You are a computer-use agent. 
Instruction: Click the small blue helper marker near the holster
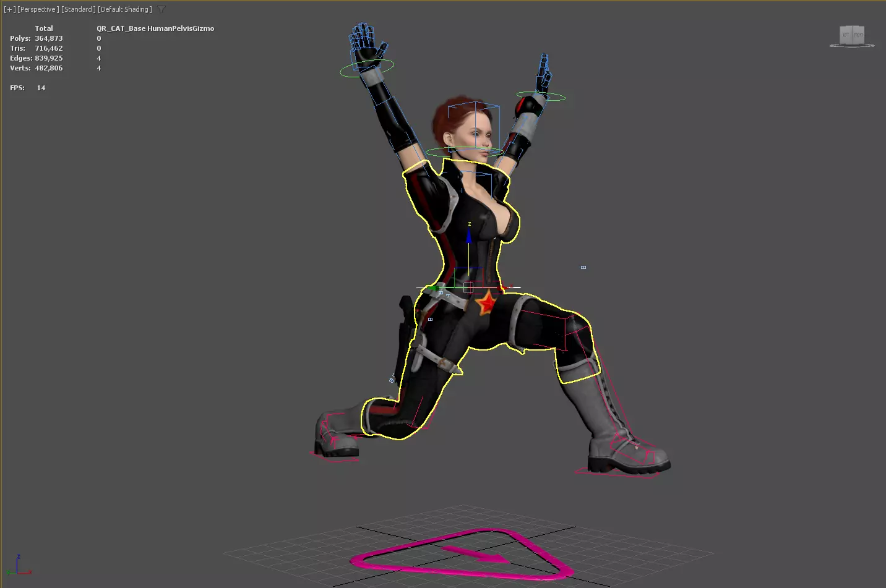[430, 319]
